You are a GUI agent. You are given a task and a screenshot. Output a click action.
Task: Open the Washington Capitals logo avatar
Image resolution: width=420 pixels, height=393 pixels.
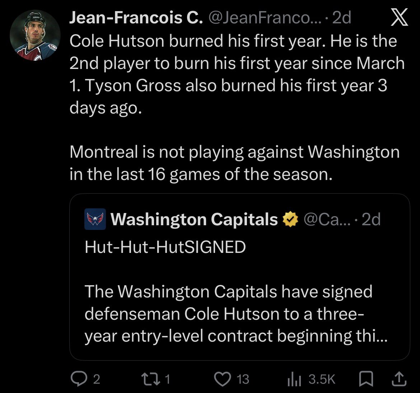pyautogui.click(x=95, y=219)
